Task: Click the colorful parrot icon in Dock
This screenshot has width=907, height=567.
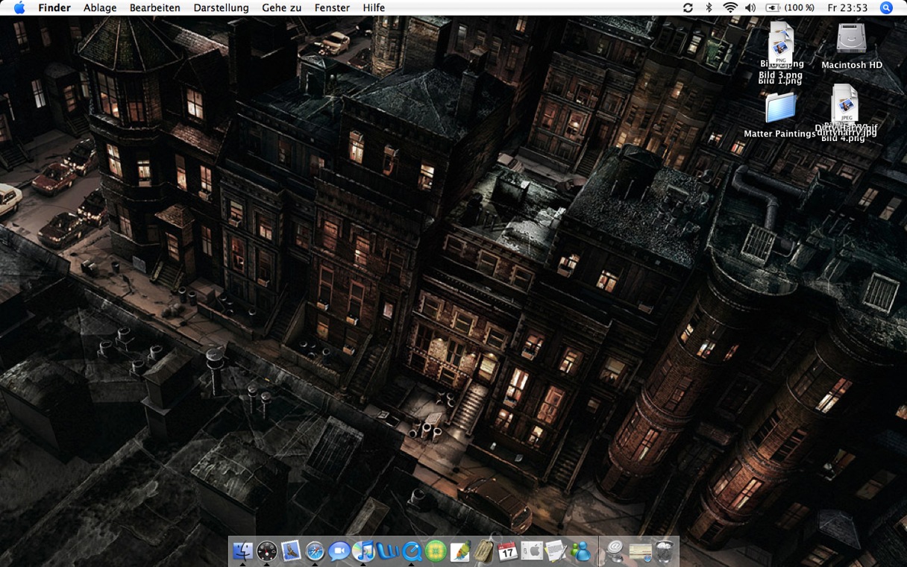Action: coord(460,551)
